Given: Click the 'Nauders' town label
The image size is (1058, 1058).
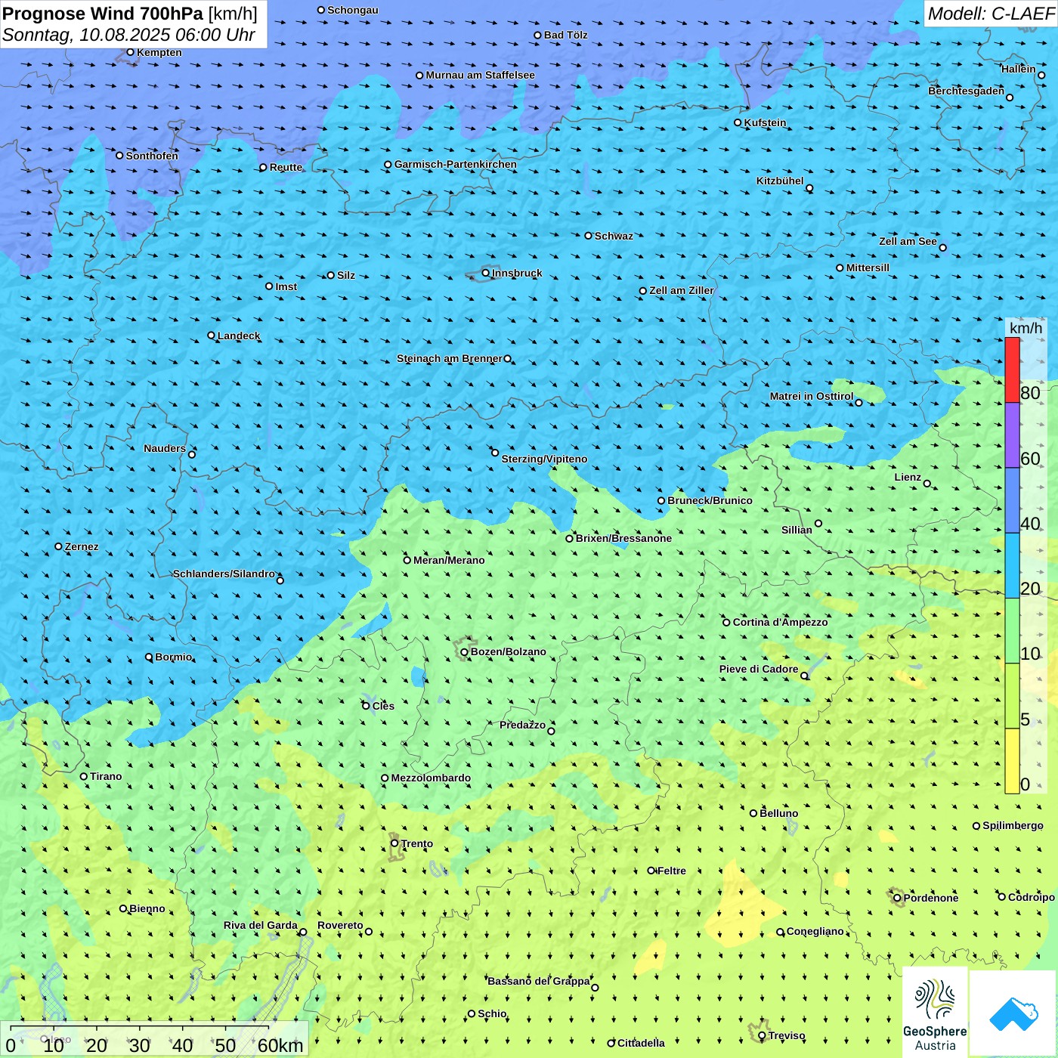Looking at the screenshot, I should click(165, 448).
